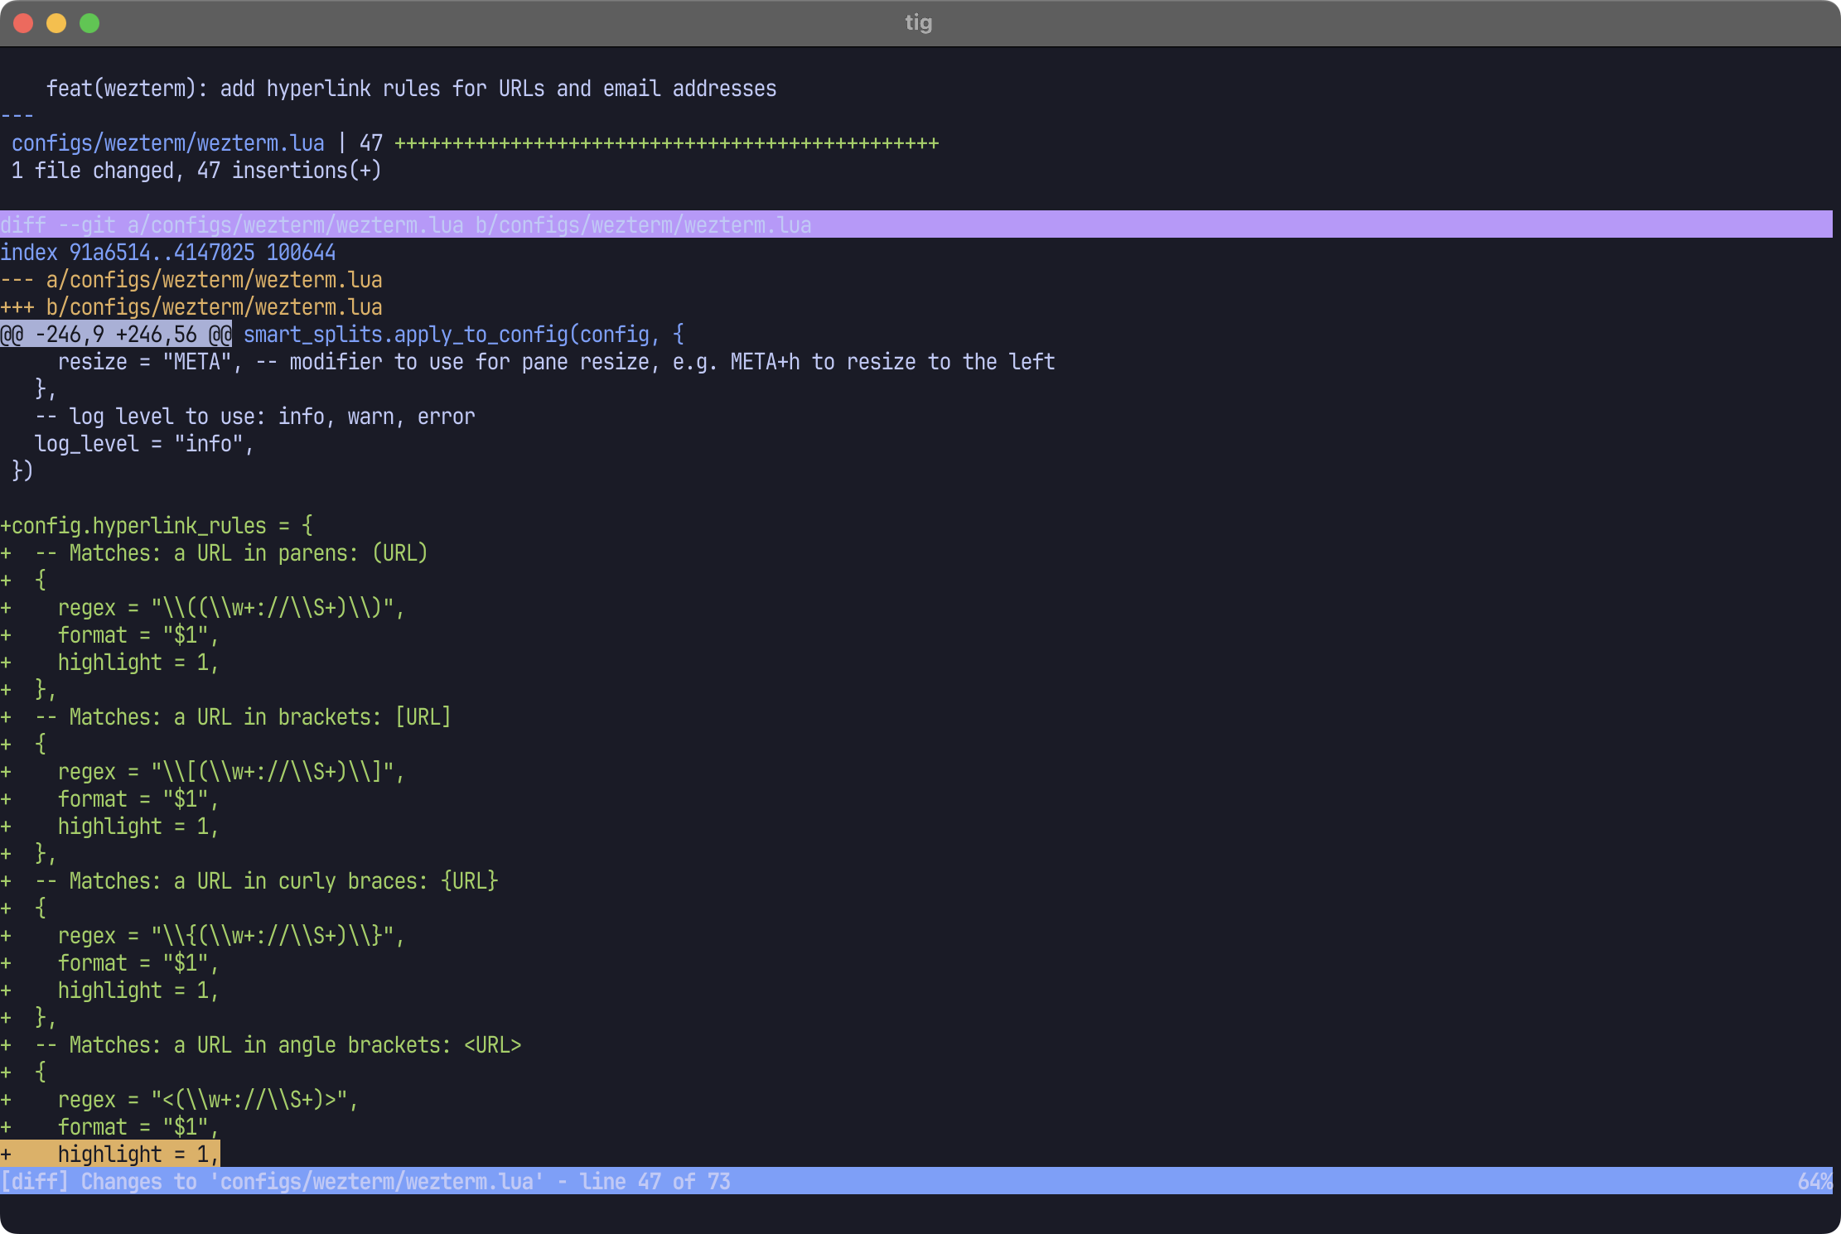This screenshot has height=1234, width=1841.
Task: Select the 'resize = "META"' context line
Action: (556, 362)
